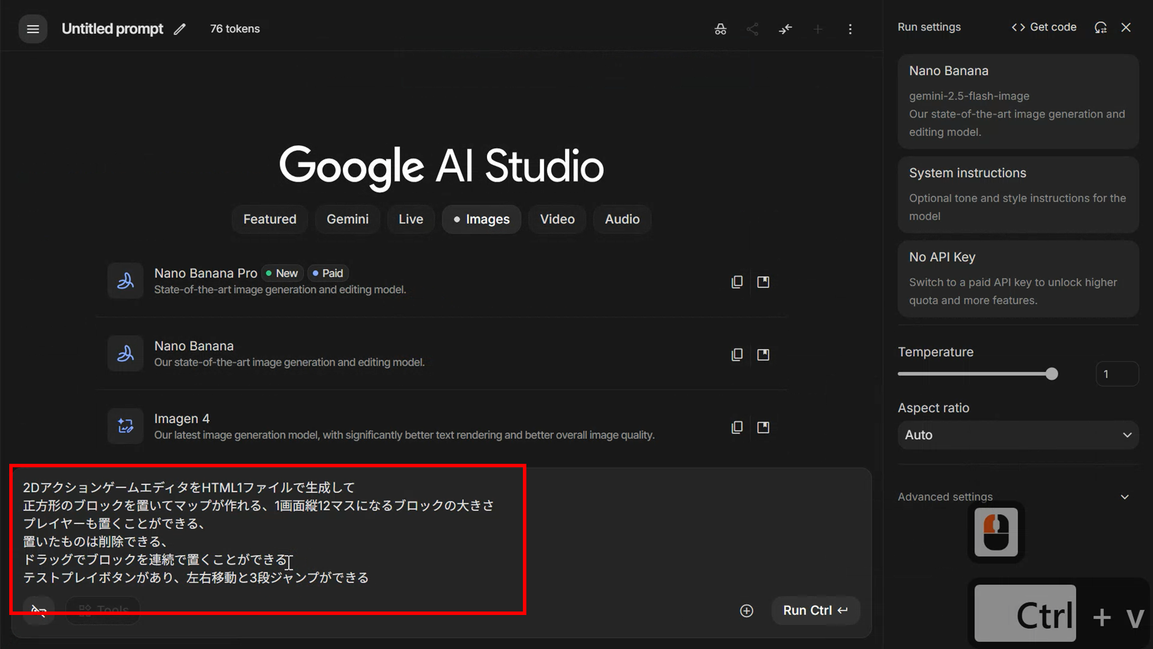Image resolution: width=1153 pixels, height=649 pixels.
Task: Click the Temperature value field showing 1
Action: pyautogui.click(x=1117, y=374)
